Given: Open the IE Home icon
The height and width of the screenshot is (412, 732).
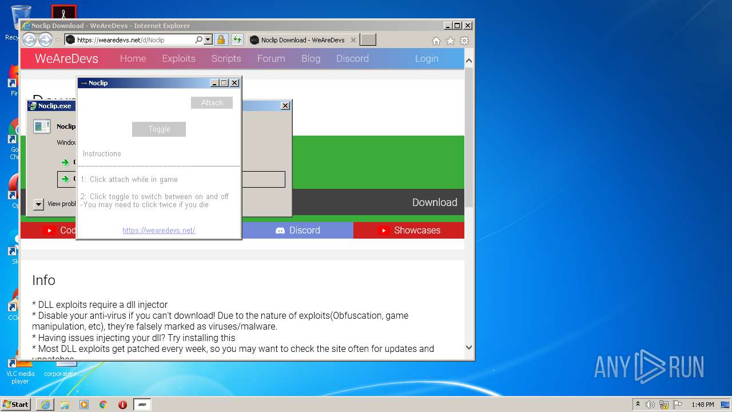Looking at the screenshot, I should tap(436, 41).
